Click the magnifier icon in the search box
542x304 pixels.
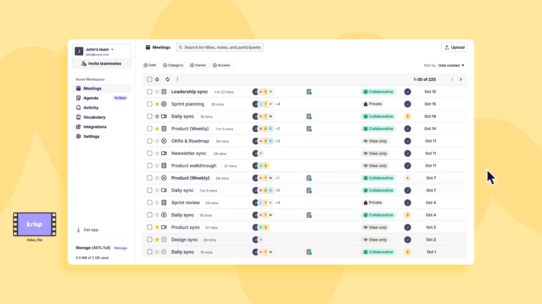click(181, 47)
